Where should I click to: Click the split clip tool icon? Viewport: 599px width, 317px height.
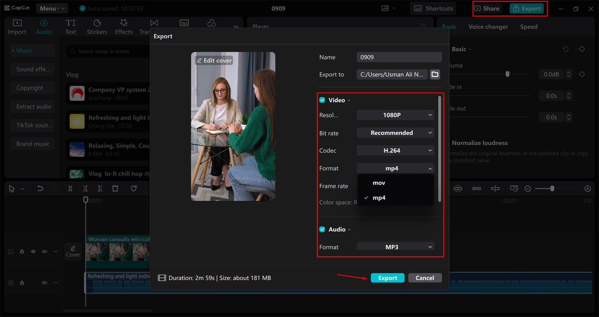click(70, 189)
